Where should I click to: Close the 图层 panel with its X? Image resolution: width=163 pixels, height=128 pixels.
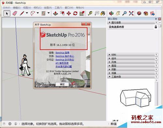(156, 66)
